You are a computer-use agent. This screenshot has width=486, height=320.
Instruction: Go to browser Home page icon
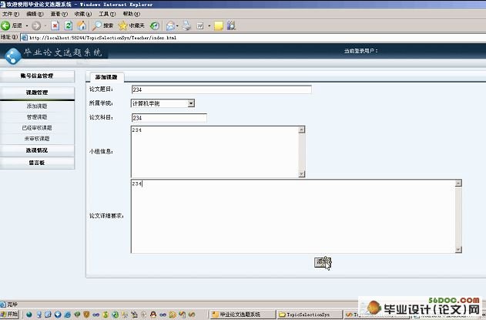point(81,25)
